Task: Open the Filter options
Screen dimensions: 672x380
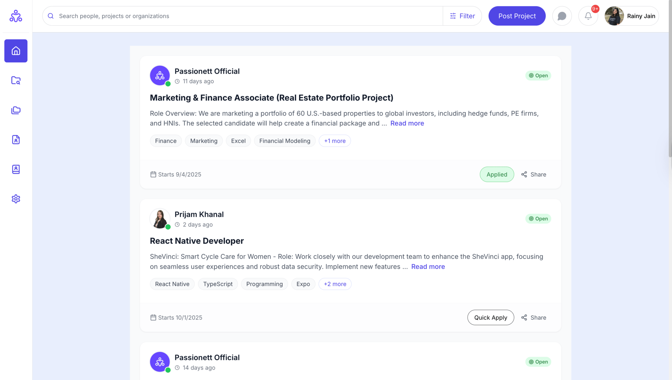Action: tap(462, 16)
